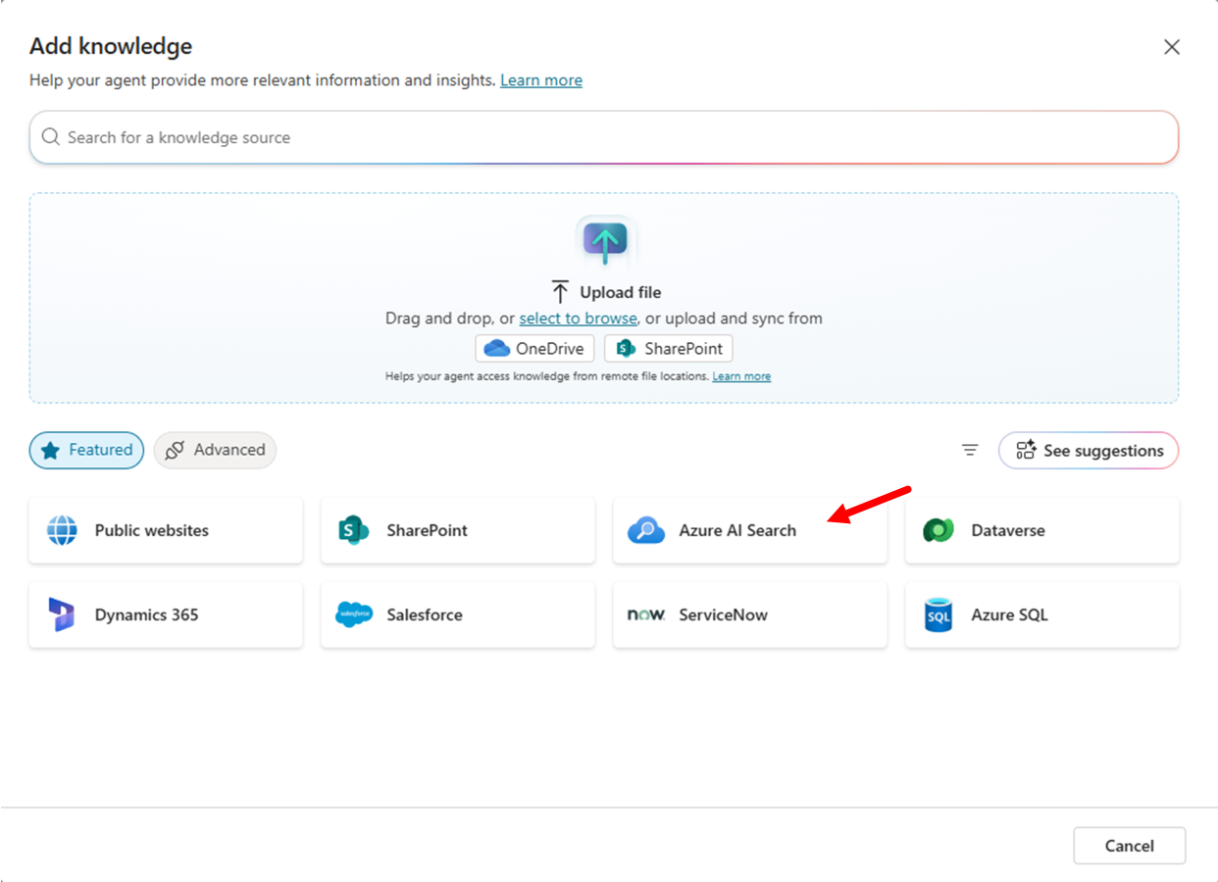Switch to the Advanced tab

[215, 450]
